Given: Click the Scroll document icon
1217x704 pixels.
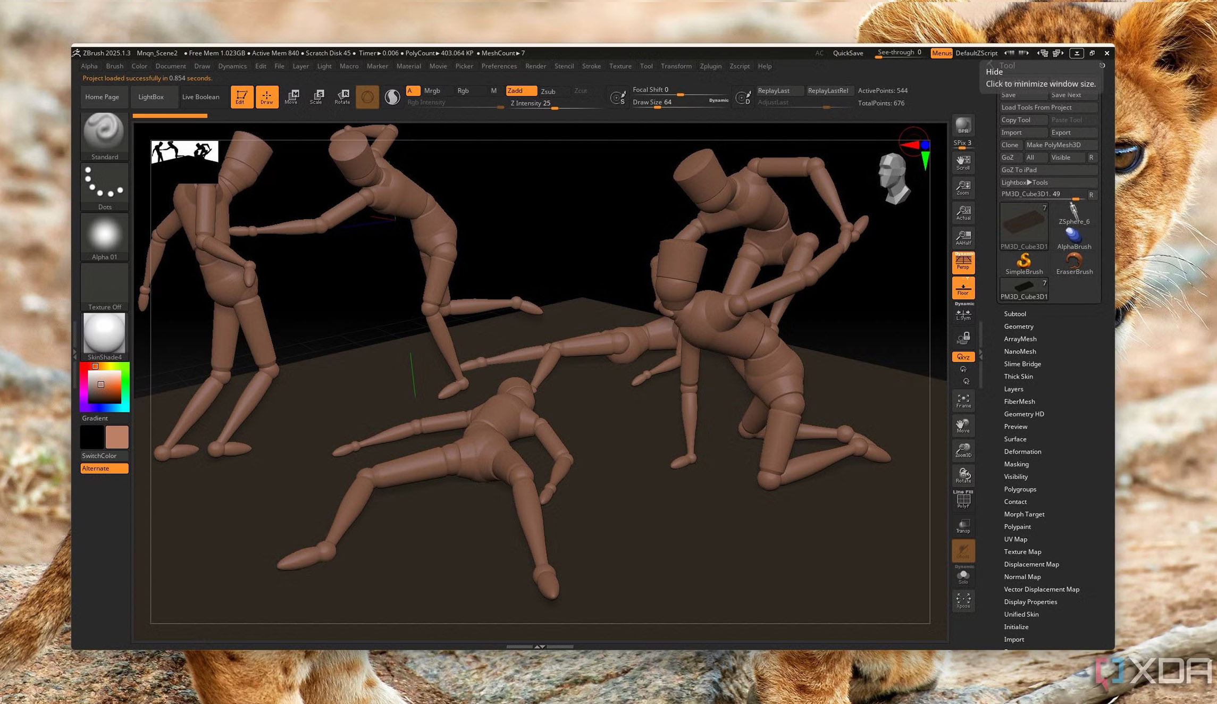Looking at the screenshot, I should click(963, 162).
